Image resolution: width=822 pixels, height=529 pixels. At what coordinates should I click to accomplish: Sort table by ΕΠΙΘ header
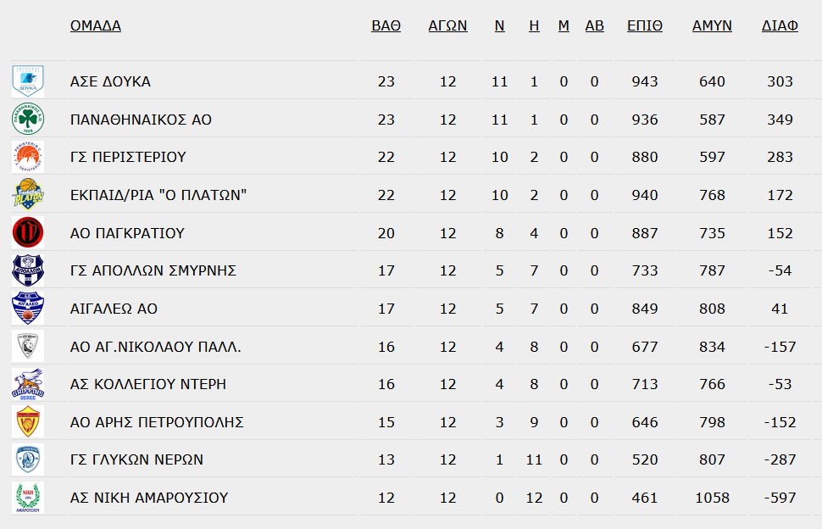[645, 25]
